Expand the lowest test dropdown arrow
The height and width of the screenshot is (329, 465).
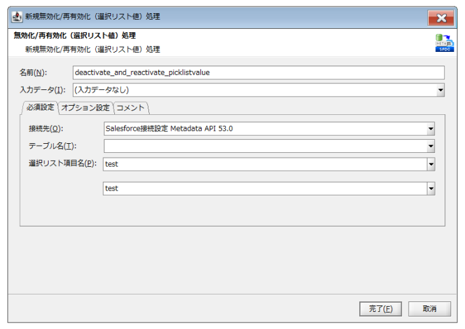pyautogui.click(x=431, y=188)
